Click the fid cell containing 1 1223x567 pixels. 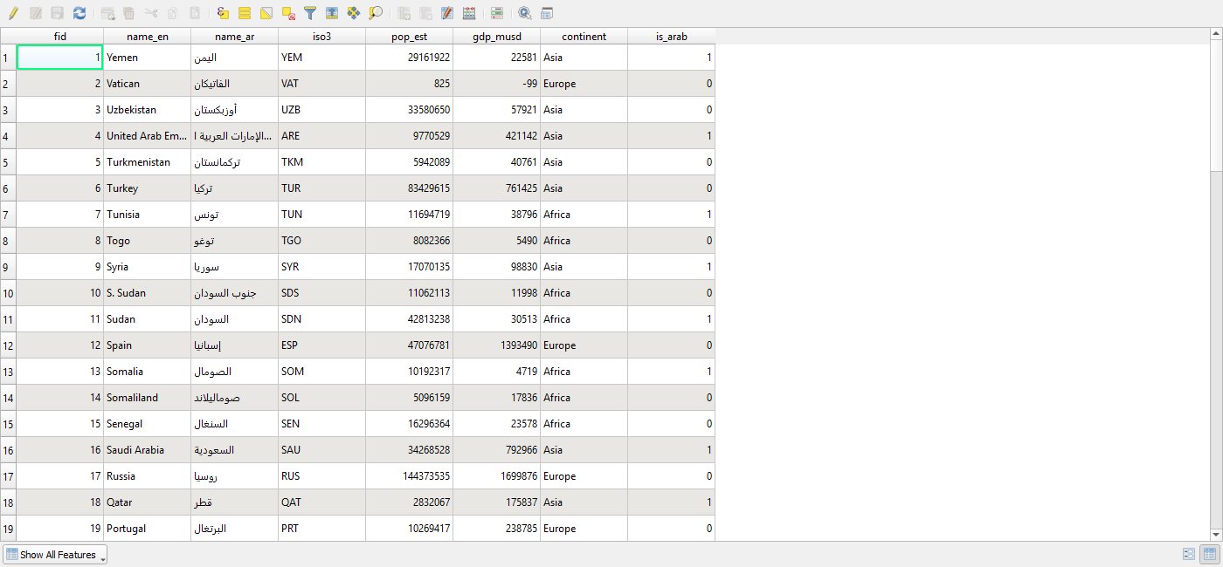pyautogui.click(x=59, y=58)
